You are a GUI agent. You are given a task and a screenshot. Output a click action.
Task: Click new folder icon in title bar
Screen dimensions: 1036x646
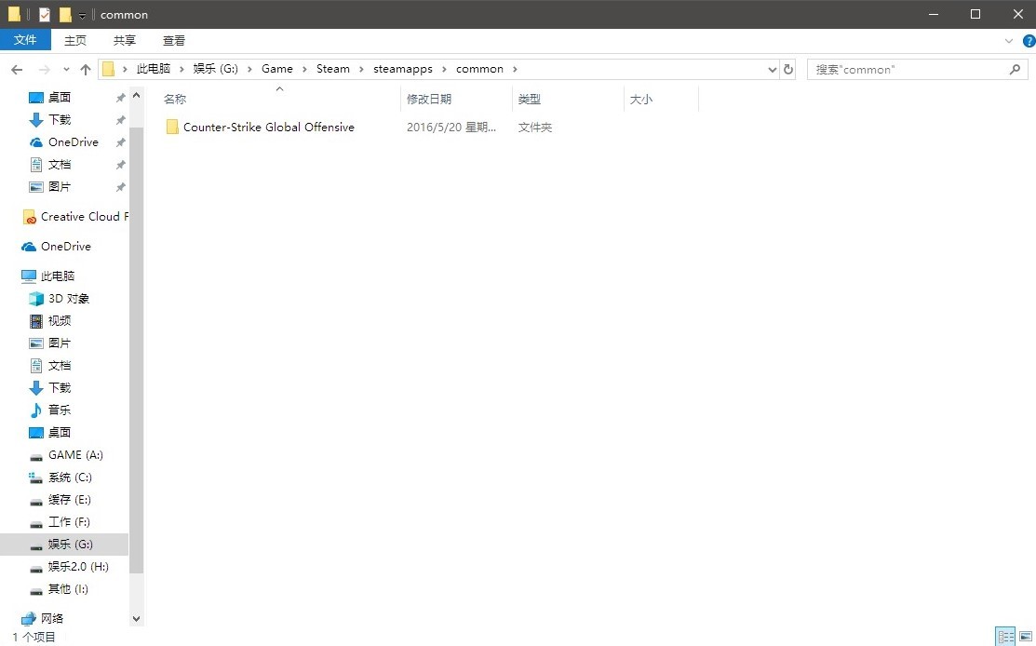pyautogui.click(x=65, y=15)
